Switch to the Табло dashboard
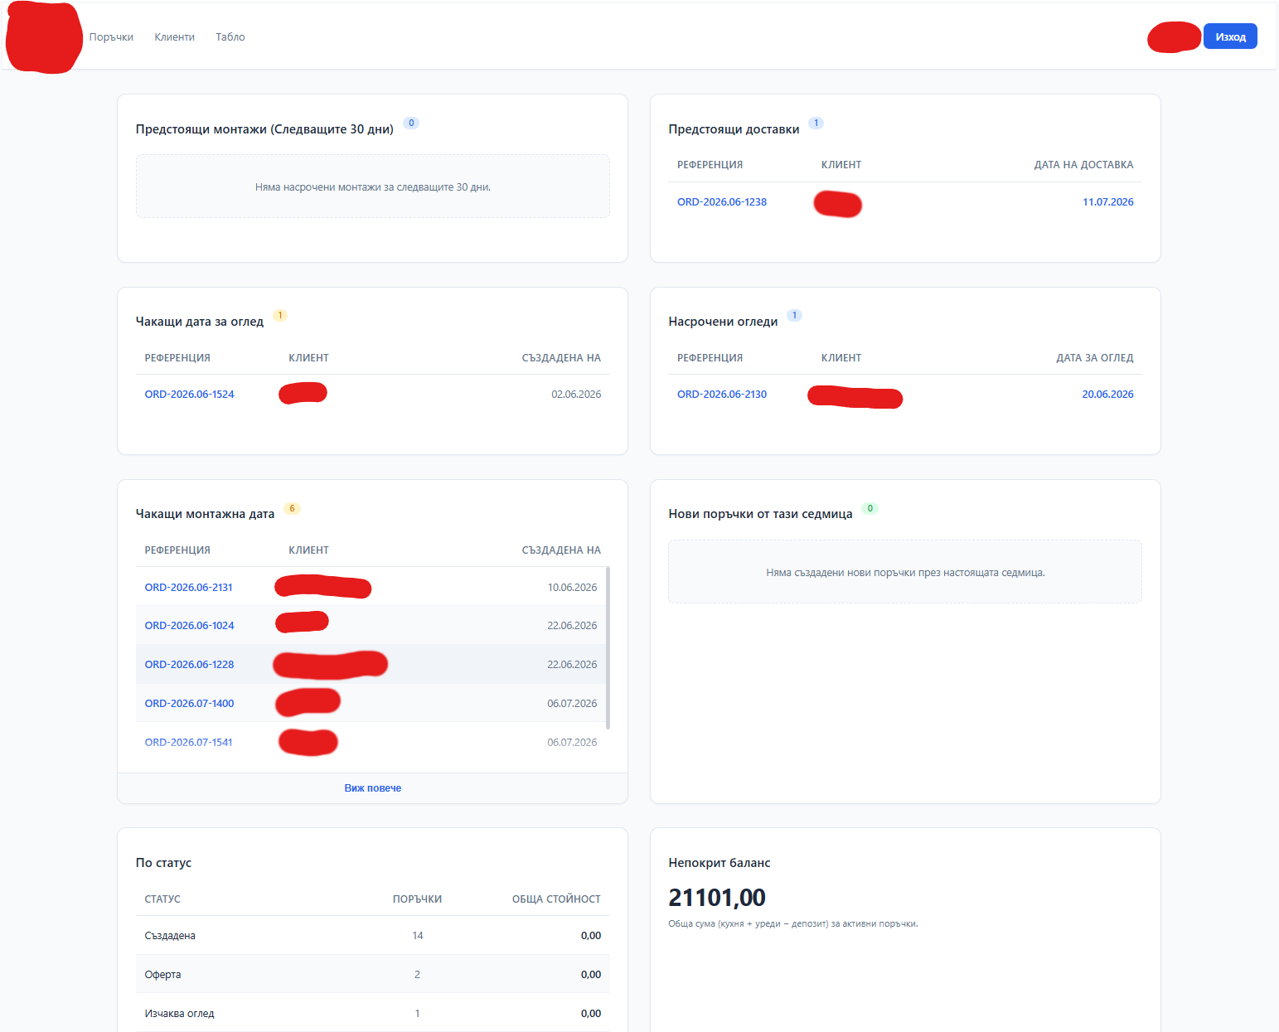 230,37
